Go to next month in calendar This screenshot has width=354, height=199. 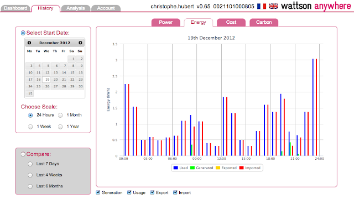tap(80, 43)
